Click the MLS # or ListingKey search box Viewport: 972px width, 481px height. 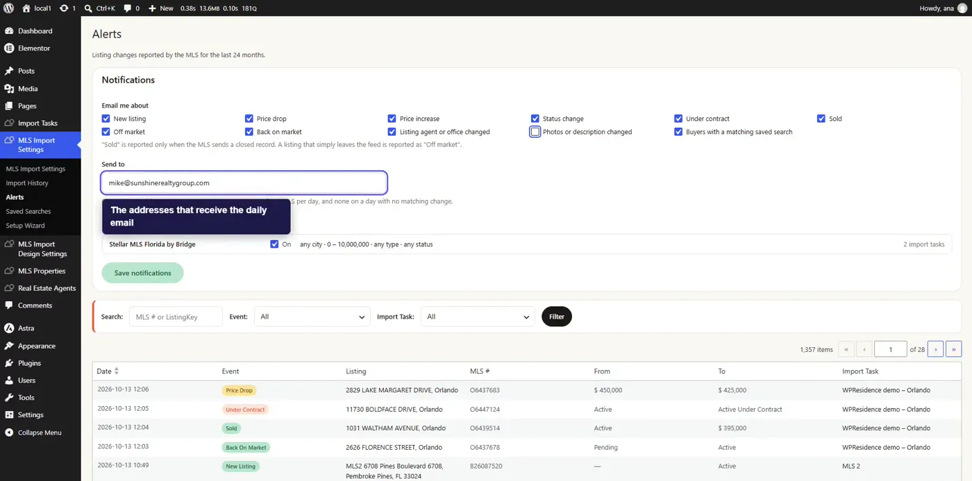point(176,317)
